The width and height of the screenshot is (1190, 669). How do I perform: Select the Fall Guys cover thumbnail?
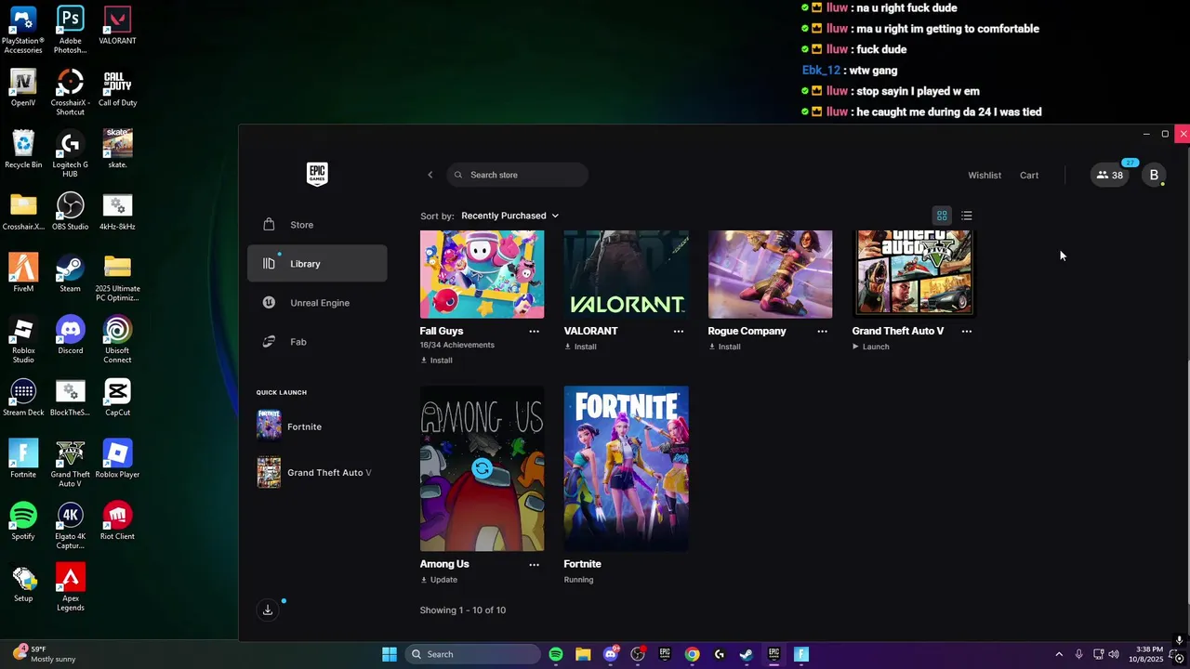(482, 274)
